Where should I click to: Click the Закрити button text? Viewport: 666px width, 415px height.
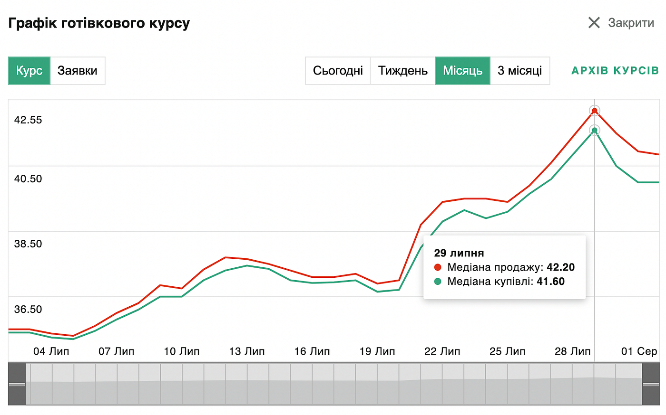coord(631,23)
